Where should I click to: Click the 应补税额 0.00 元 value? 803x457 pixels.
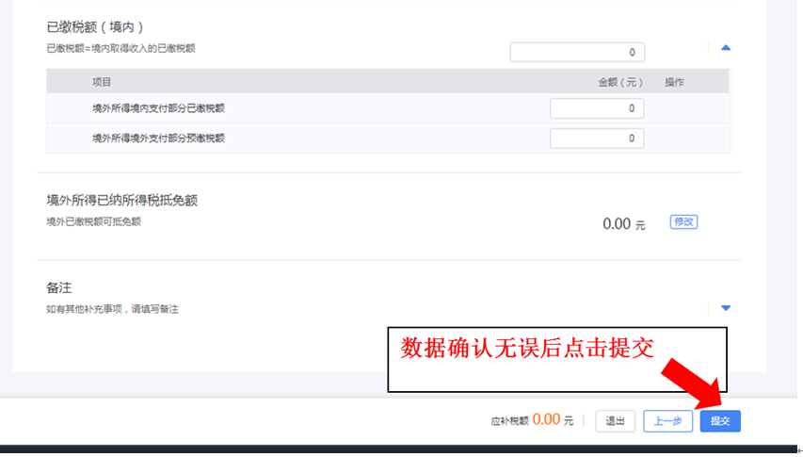click(x=553, y=420)
